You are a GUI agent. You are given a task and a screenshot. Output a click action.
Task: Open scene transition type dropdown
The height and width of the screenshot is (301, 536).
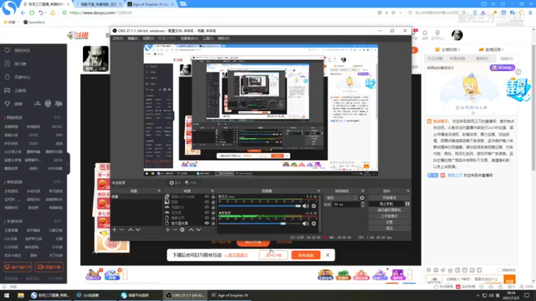point(342,198)
